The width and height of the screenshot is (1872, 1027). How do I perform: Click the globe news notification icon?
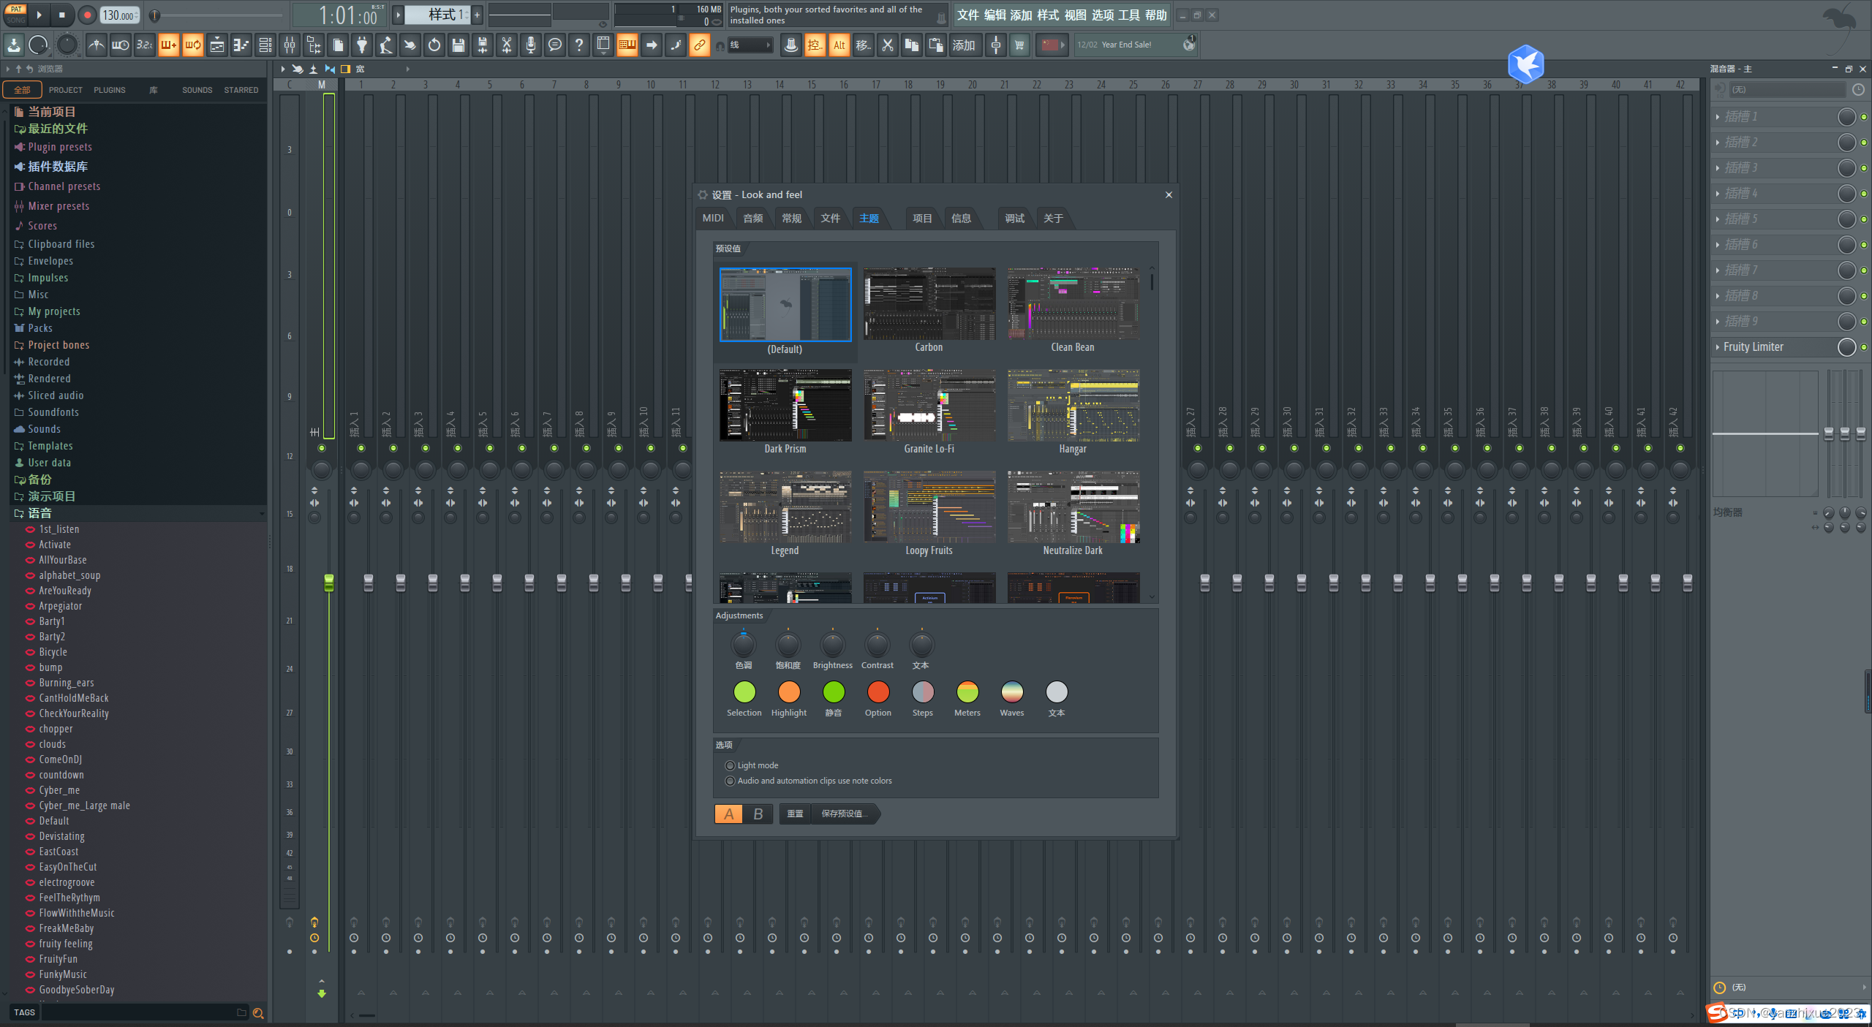click(x=1189, y=45)
